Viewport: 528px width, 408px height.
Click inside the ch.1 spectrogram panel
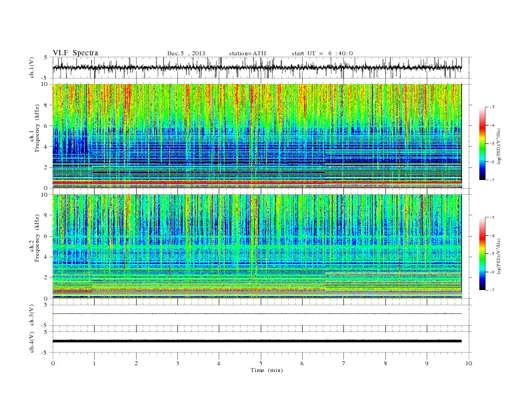257,136
